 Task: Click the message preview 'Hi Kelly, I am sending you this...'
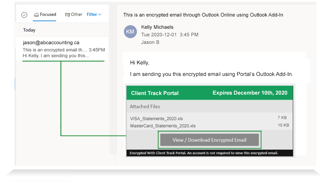(56, 56)
